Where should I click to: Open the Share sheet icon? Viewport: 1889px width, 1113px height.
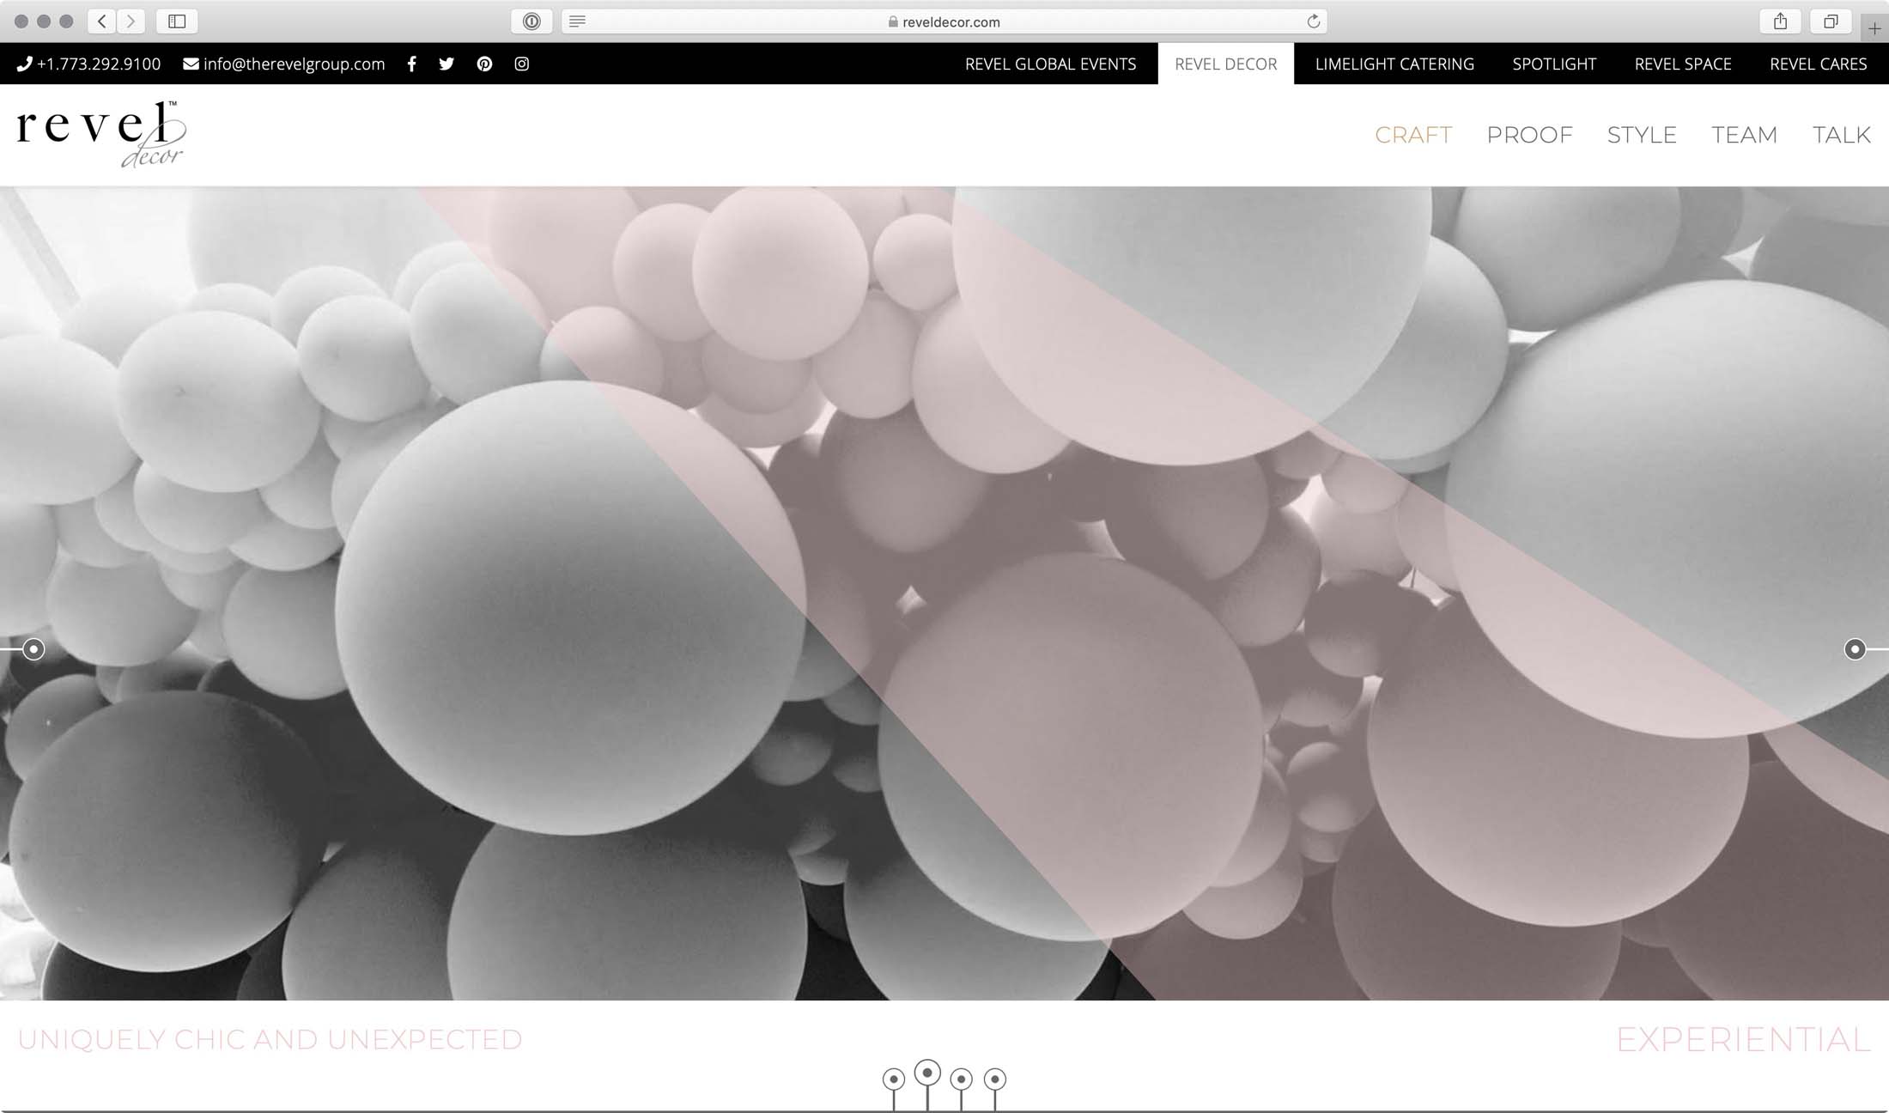click(x=1780, y=21)
